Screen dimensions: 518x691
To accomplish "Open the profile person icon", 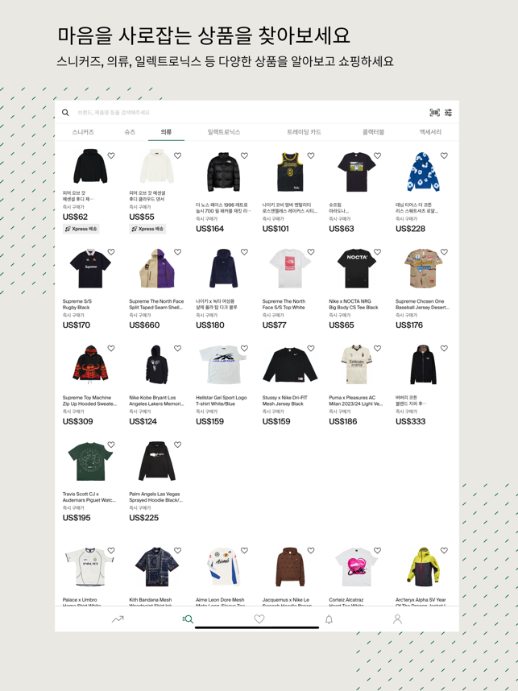I will 397,619.
